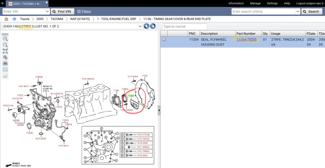Go to NAP (674470) in the breadcrumb
Viewport: 325px width, 168px height.
point(80,19)
